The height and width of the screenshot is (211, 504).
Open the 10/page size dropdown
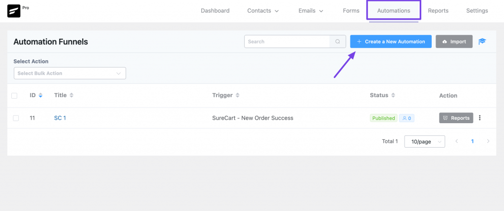(x=424, y=141)
